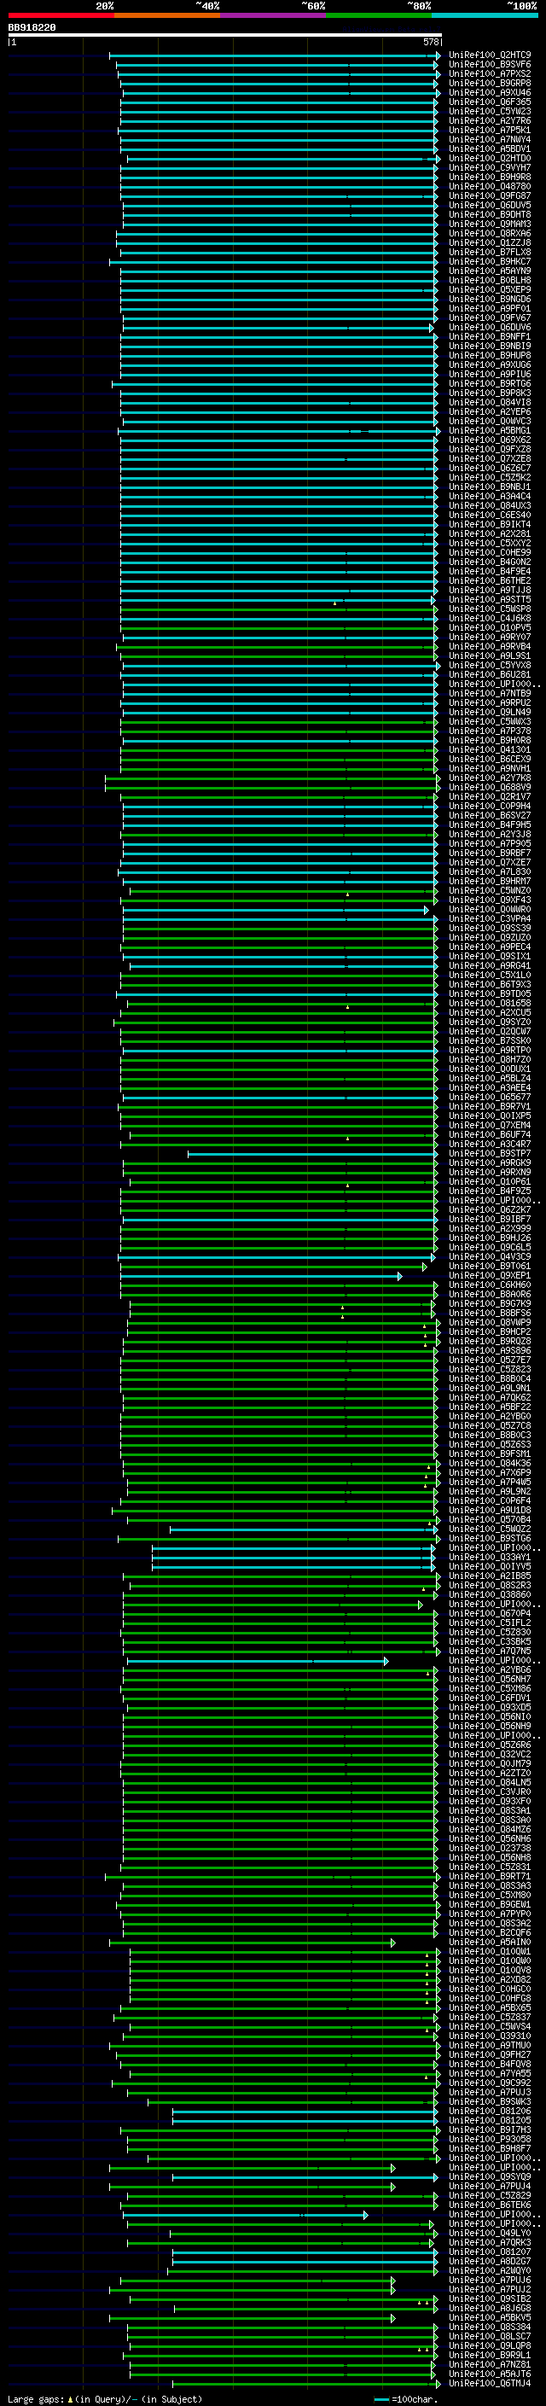Click the short cyan alignment bar for B9STP7

311,1154
